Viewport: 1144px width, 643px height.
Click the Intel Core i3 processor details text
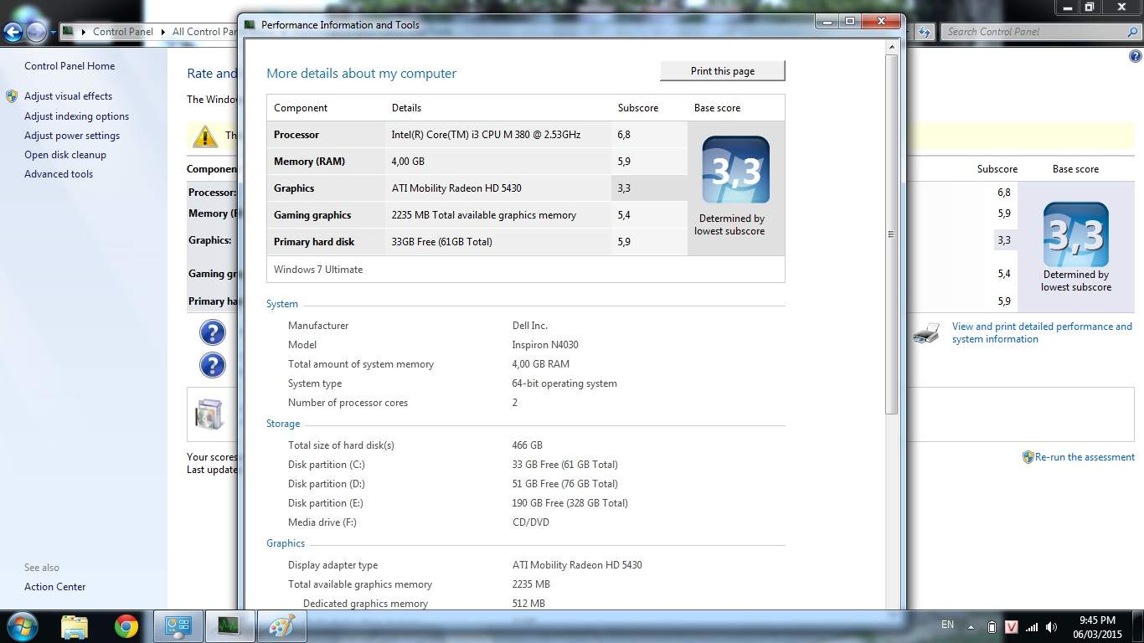pos(486,135)
